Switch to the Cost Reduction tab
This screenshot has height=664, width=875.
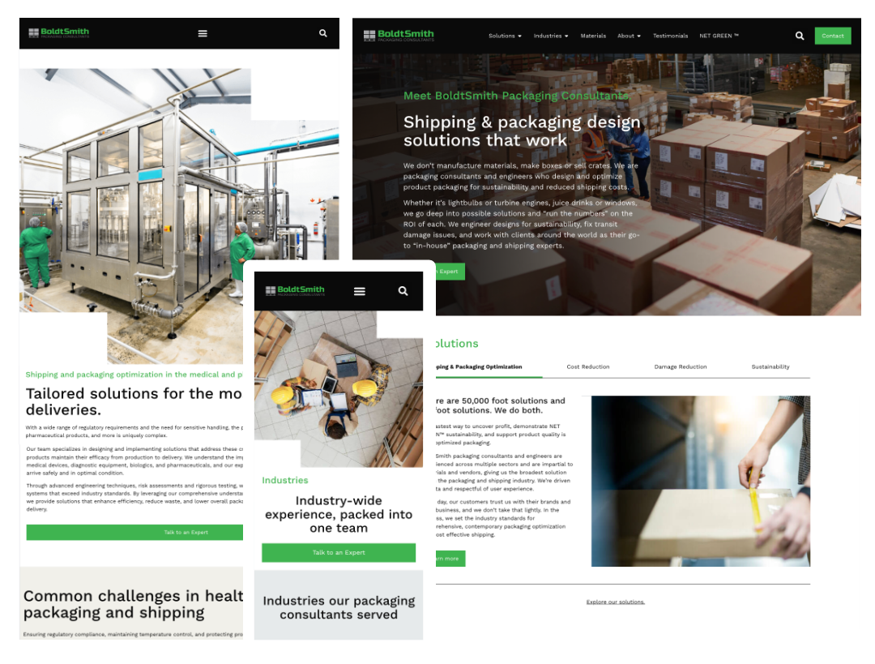pos(588,366)
